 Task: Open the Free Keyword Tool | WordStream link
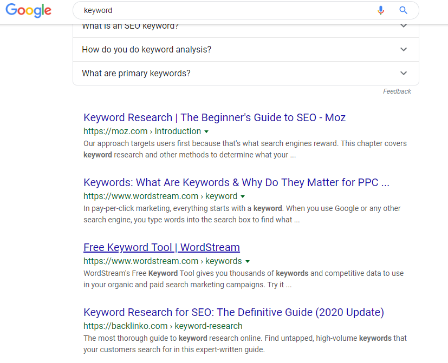pos(161,247)
